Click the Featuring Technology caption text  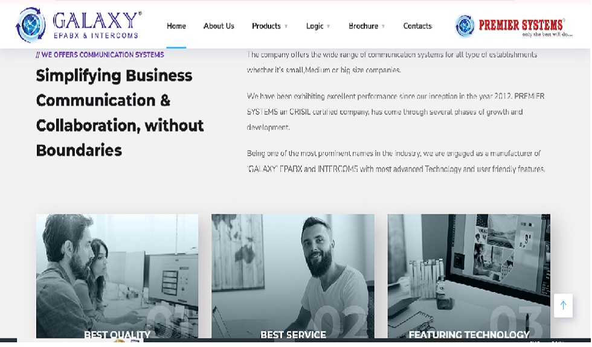click(x=469, y=334)
